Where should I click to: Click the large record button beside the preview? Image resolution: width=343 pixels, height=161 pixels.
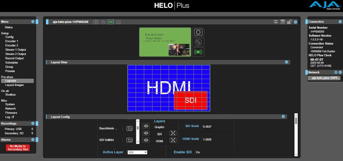click(x=198, y=32)
